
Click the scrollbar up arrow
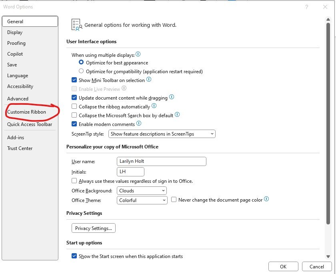coord(328,20)
